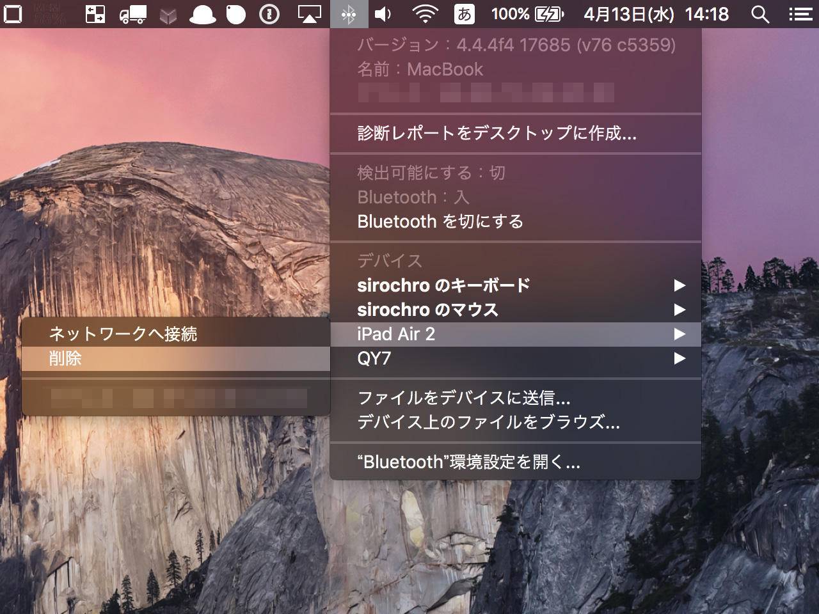Open the Wi-Fi status menu
This screenshot has height=614, width=819.
(424, 14)
